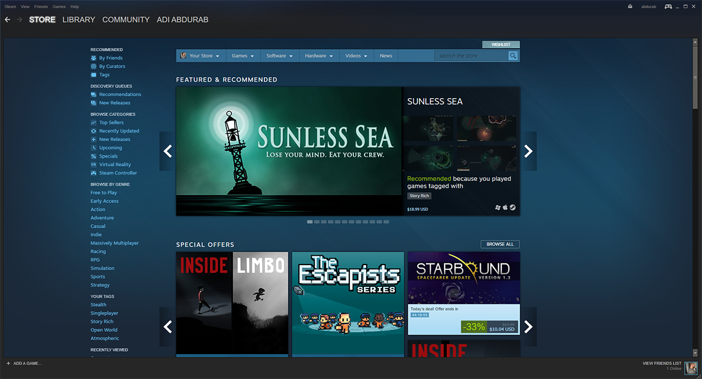This screenshot has width=702, height=379.
Task: Click the notification envelope icon at top
Action: 630,6
